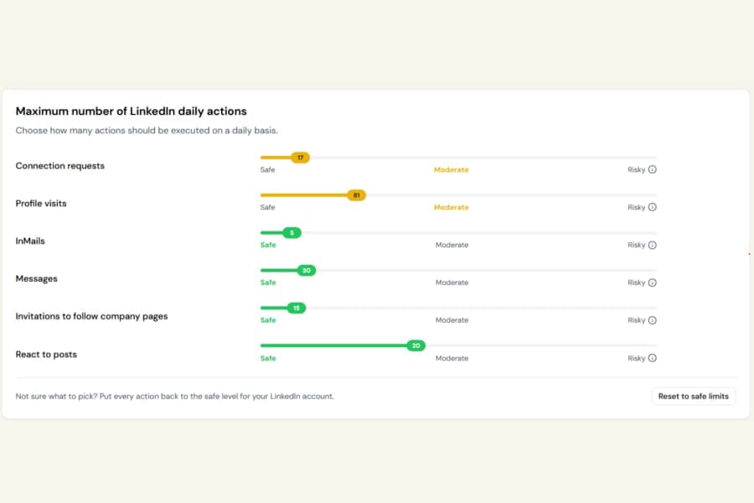Click the Risky label in React to posts row

pyautogui.click(x=636, y=358)
